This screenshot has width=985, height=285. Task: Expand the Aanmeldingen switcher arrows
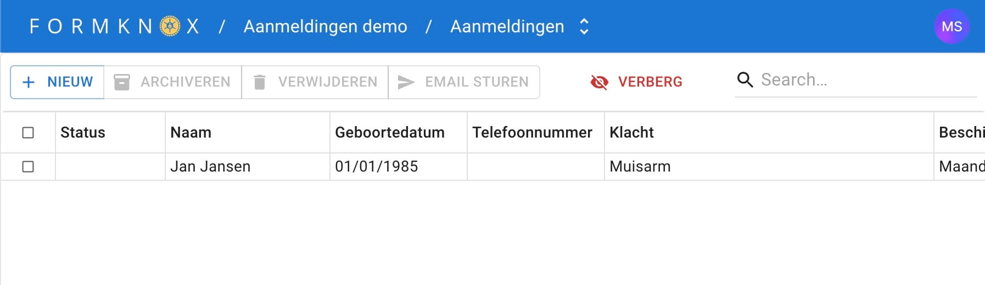click(584, 26)
